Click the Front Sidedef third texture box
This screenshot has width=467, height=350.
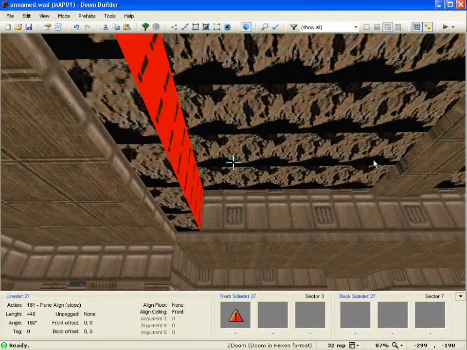click(310, 315)
